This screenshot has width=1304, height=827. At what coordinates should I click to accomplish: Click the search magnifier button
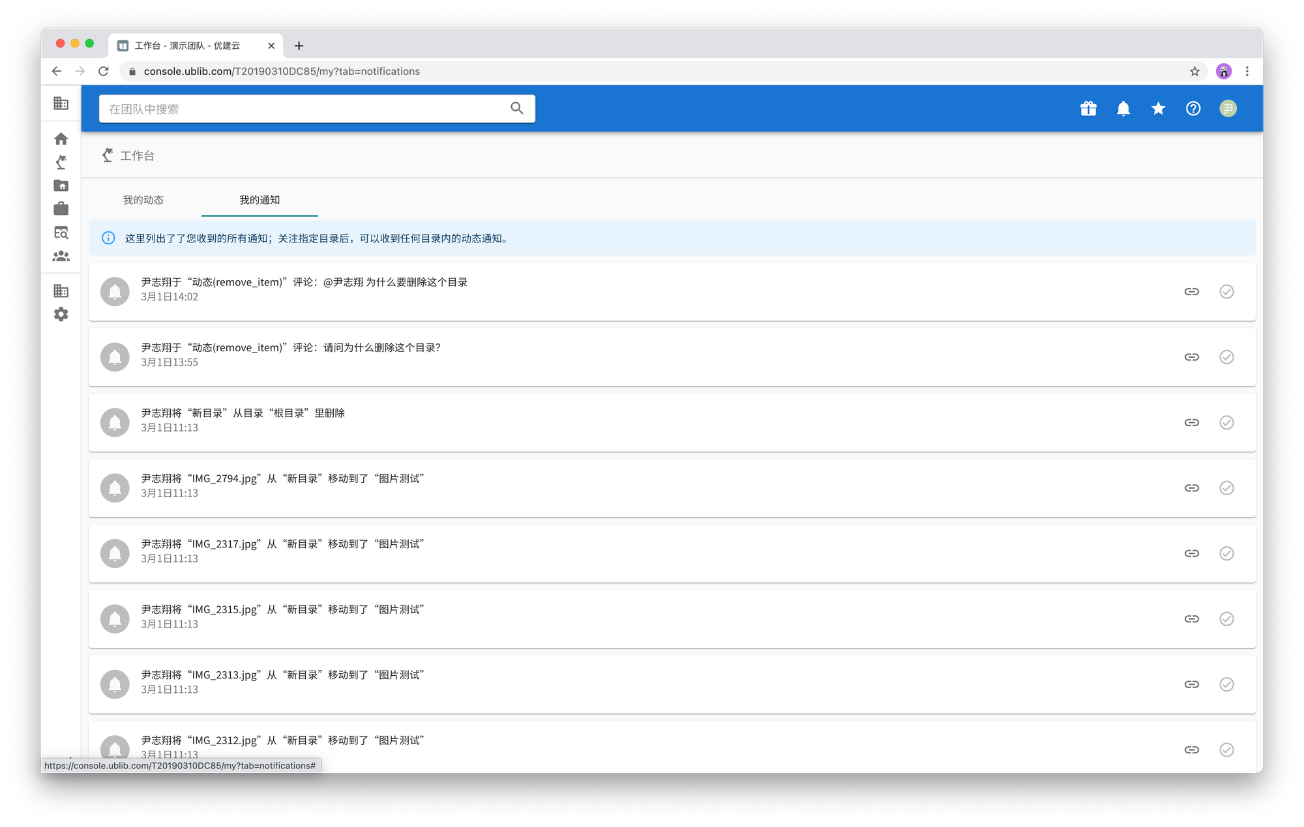517,109
